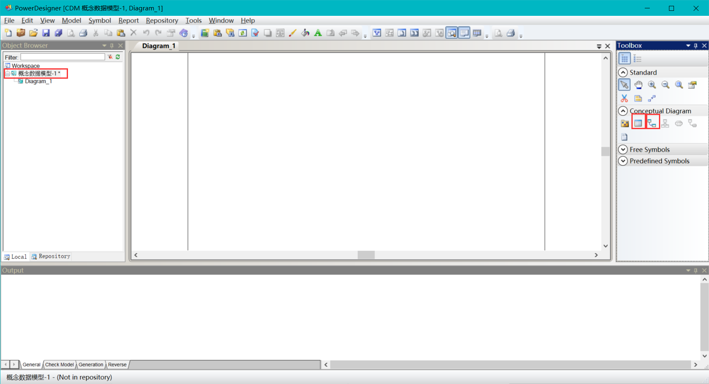Image resolution: width=709 pixels, height=384 pixels.
Task: Click the Help question-mark toolbar icon
Action: [184, 33]
